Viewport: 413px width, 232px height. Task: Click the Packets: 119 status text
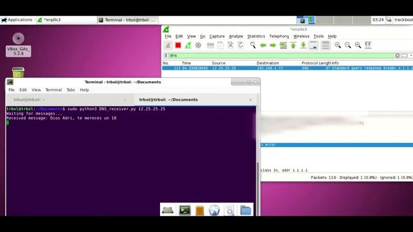[x=323, y=178]
